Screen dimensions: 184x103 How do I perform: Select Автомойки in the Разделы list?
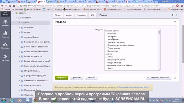(112, 37)
